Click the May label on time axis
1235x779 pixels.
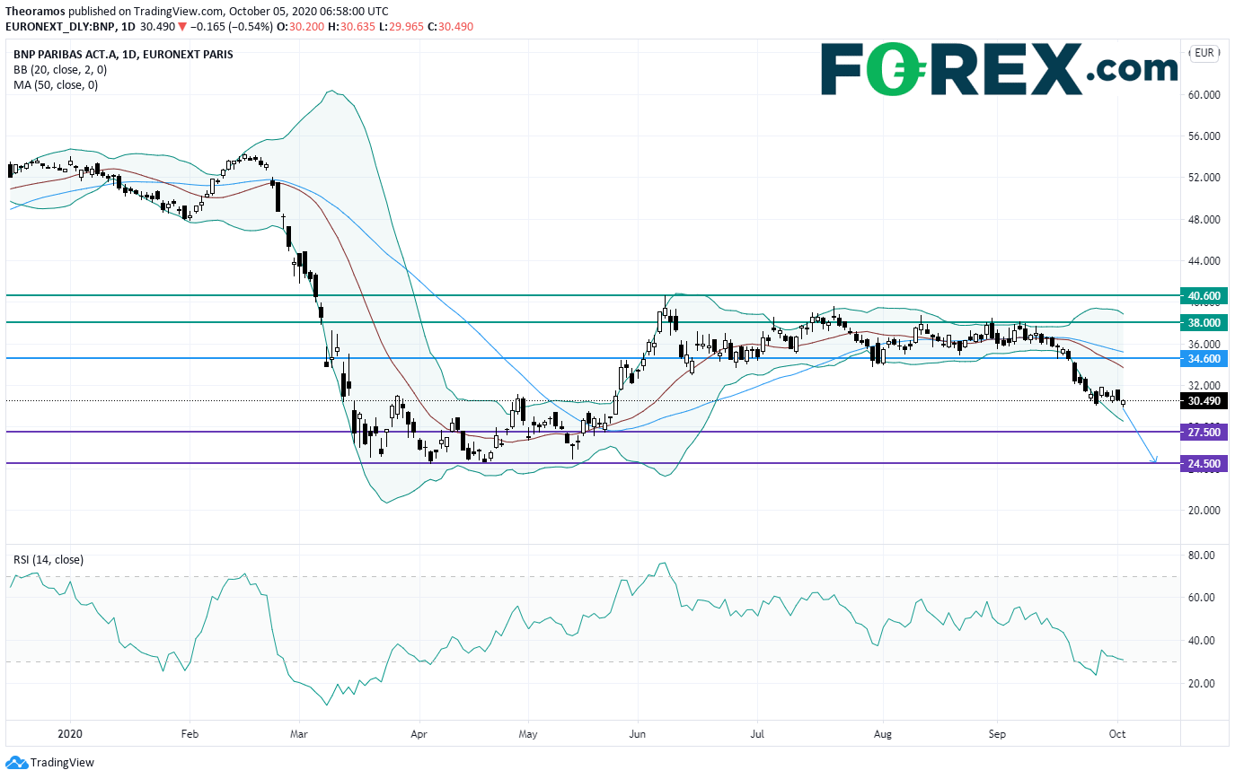pos(528,732)
